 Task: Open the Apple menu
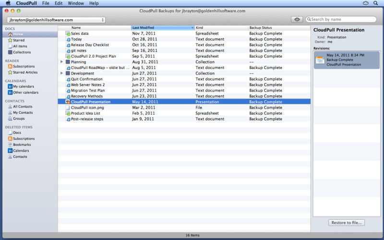click(8, 3)
